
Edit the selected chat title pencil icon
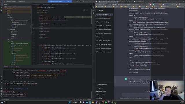coord(110,14)
